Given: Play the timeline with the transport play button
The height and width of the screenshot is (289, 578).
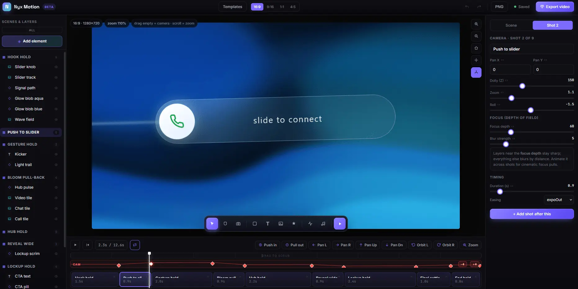Looking at the screenshot, I should [75, 245].
